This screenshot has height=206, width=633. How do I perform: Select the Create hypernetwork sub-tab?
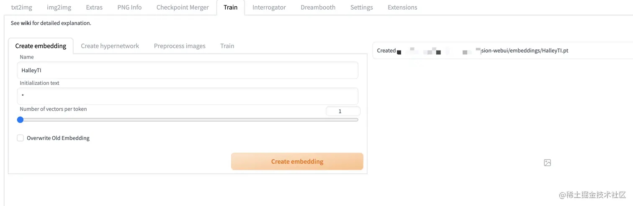pos(110,46)
